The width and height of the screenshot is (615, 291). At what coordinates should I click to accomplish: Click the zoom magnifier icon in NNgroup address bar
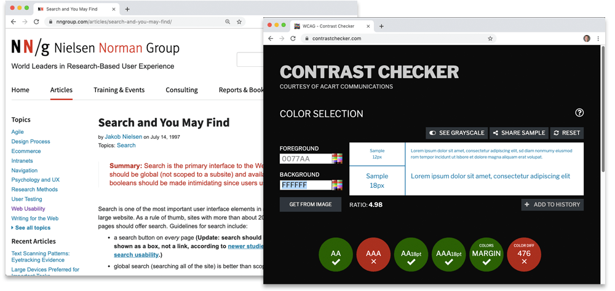(x=228, y=22)
